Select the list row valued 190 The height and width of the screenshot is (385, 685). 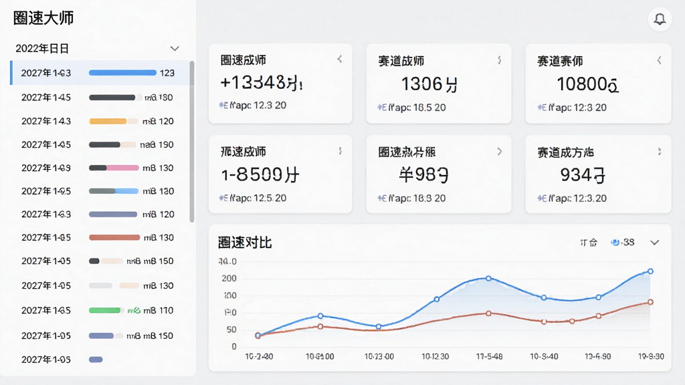coord(100,144)
